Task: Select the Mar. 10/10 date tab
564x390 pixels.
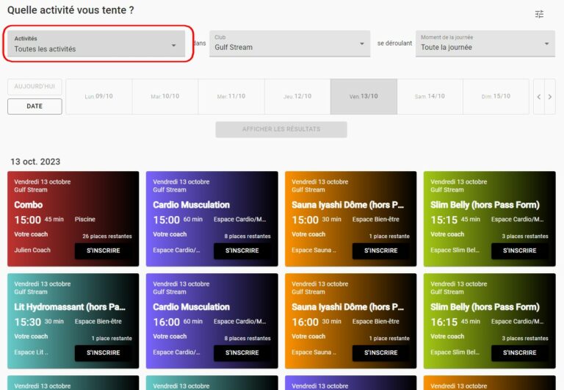Action: coord(165,96)
